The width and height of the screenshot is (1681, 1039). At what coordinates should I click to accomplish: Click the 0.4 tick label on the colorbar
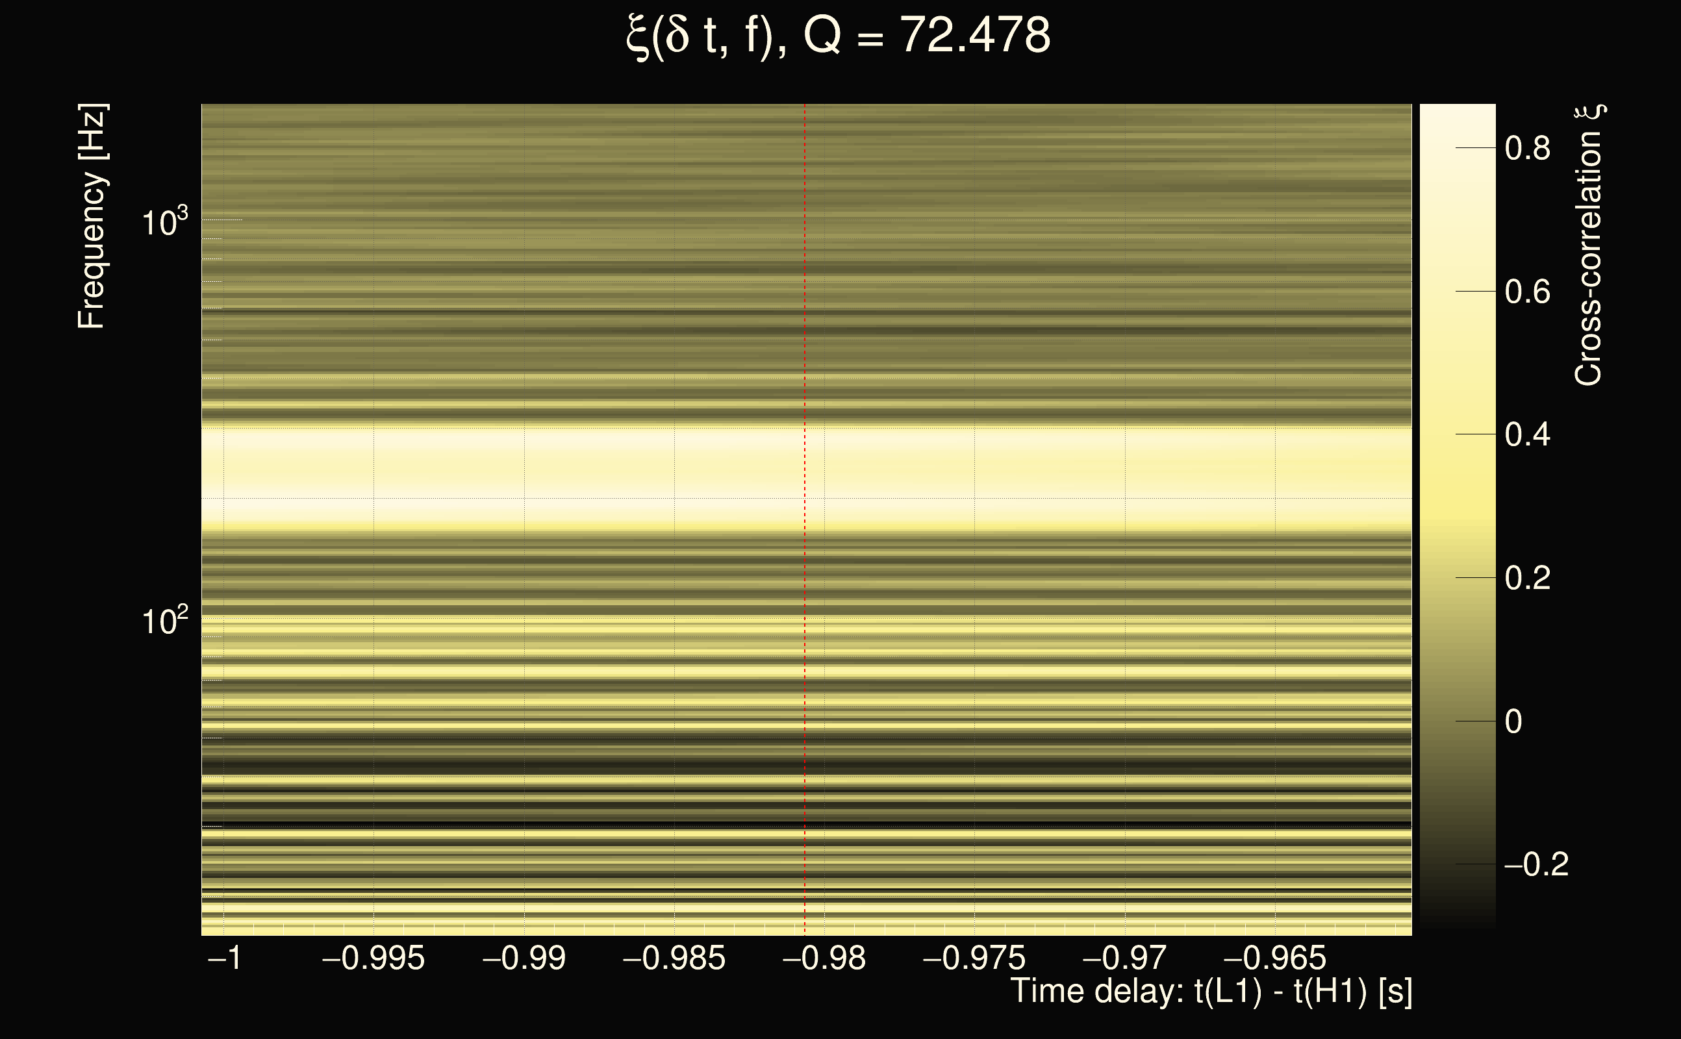point(1527,435)
